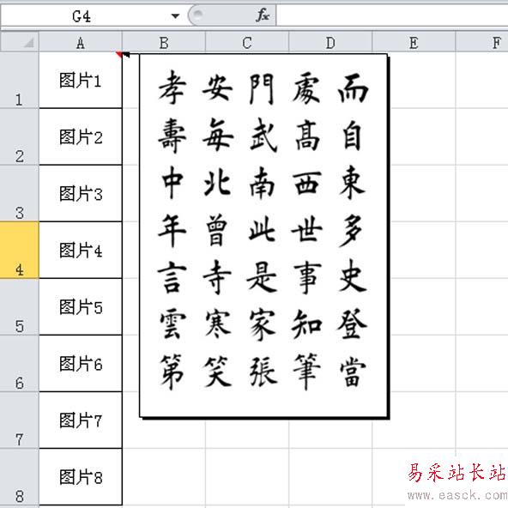Click the formula bar input area
The width and height of the screenshot is (508, 508).
(x=392, y=15)
